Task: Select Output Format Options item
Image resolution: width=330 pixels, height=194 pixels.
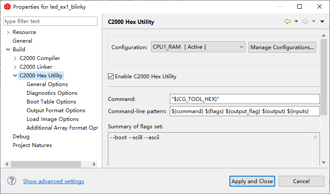Action: pos(56,110)
